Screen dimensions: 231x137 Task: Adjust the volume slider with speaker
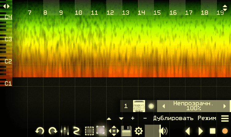coord(156,131)
